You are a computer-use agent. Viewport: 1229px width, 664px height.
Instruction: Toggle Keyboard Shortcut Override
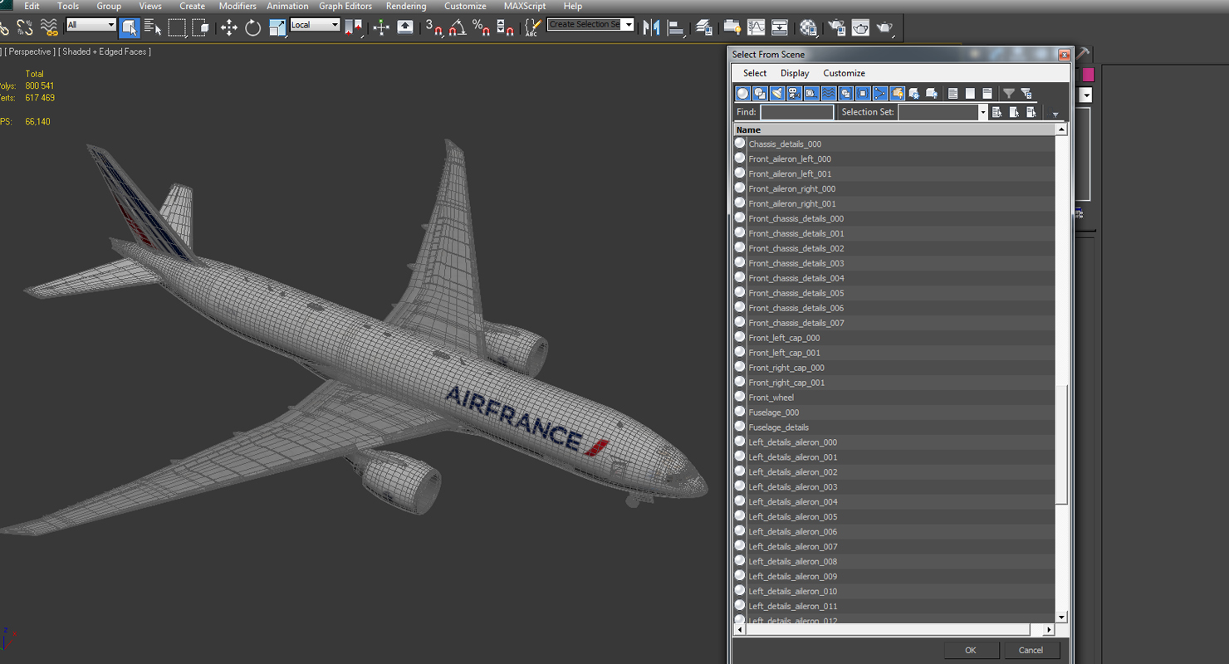(405, 27)
